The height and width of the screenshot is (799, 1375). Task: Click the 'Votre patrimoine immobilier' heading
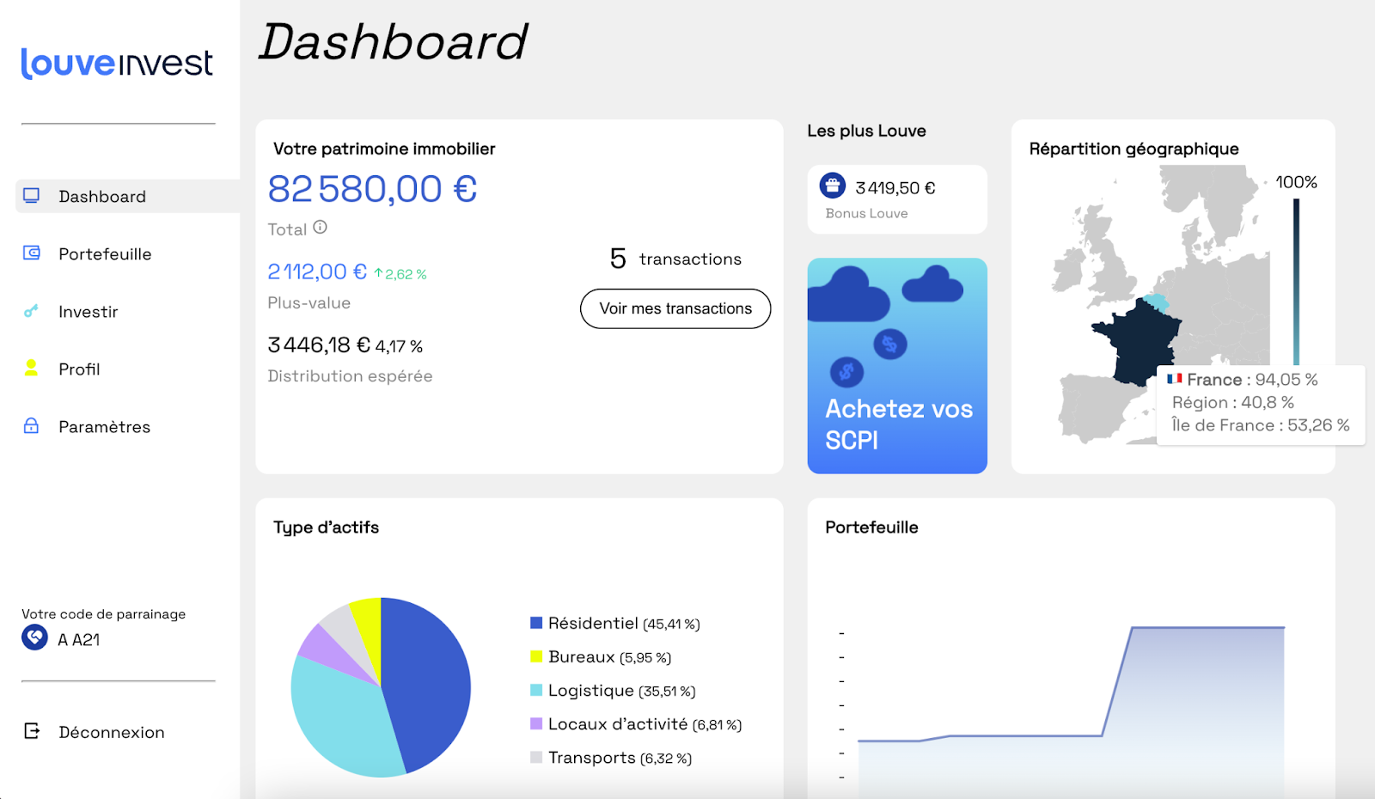384,149
